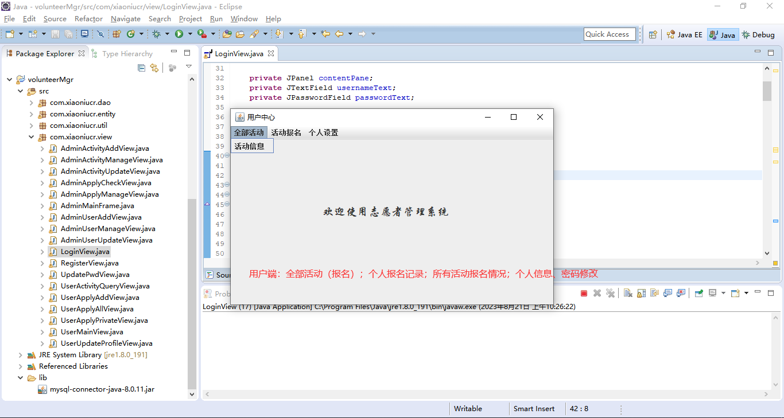Click the Open Console monitor toolbar icon
Image resolution: width=784 pixels, height=418 pixels.
(x=84, y=34)
